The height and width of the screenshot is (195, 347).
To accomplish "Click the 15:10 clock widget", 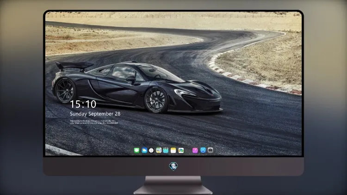I will 83,104.
